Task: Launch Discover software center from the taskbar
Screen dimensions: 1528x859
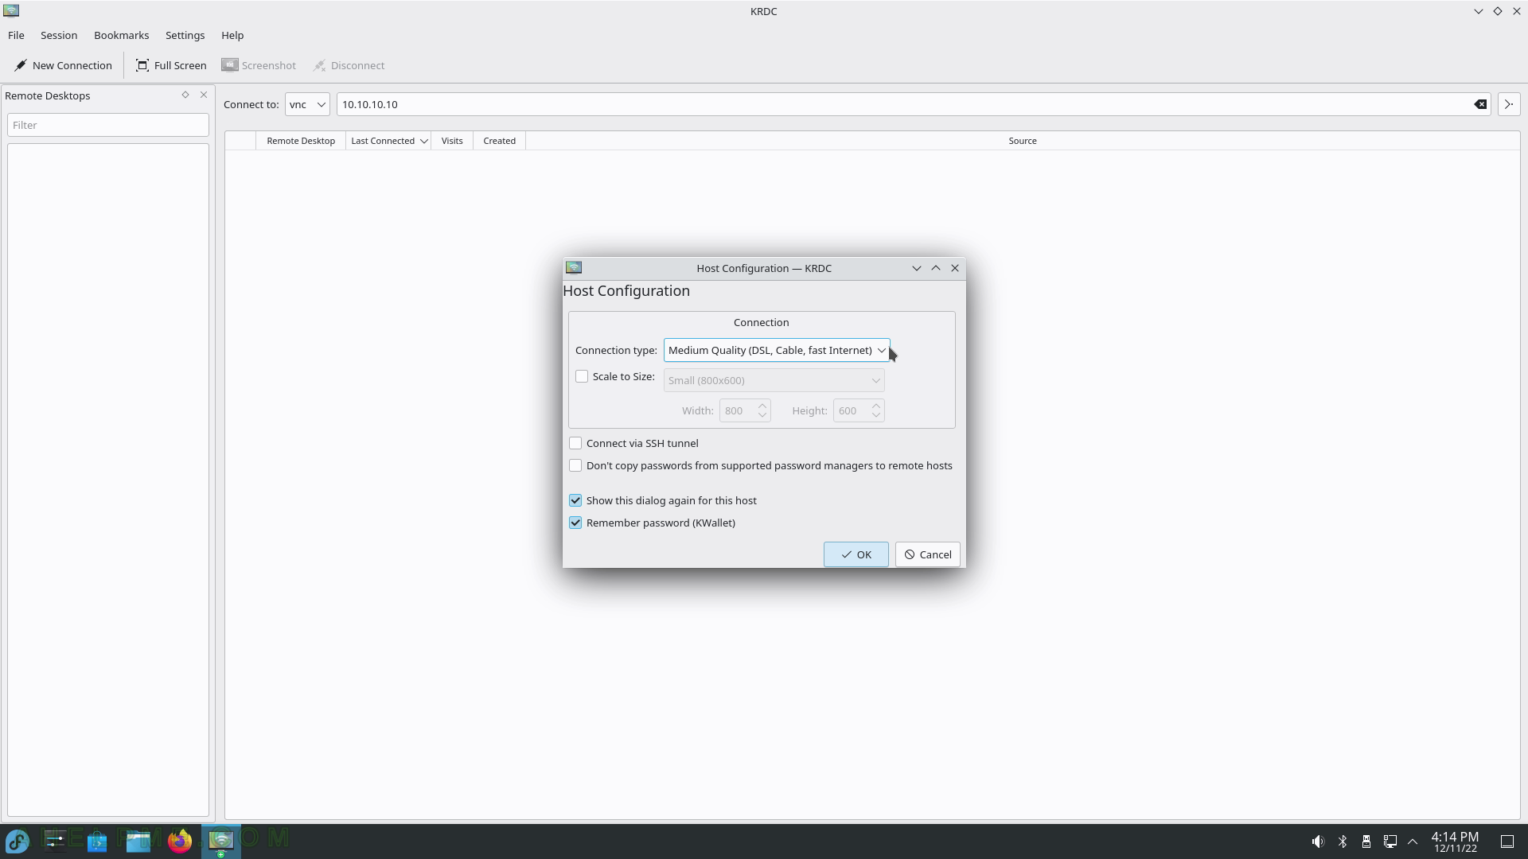Action: (x=97, y=841)
